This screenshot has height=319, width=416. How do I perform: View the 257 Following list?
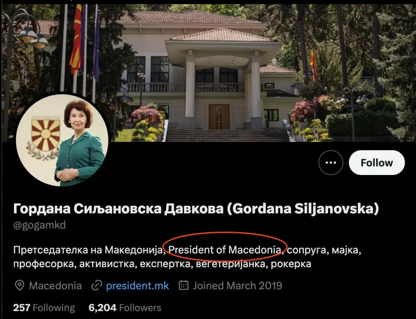click(44, 308)
